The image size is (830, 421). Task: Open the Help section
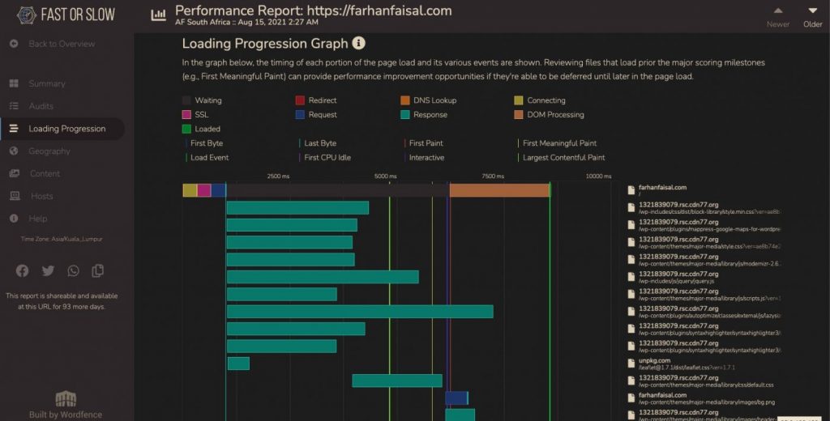37,219
